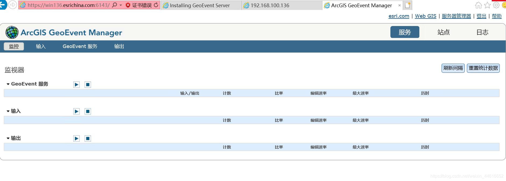Image resolution: width=506 pixels, height=181 pixels.
Task: Click the address bar URL field
Action: [69, 5]
